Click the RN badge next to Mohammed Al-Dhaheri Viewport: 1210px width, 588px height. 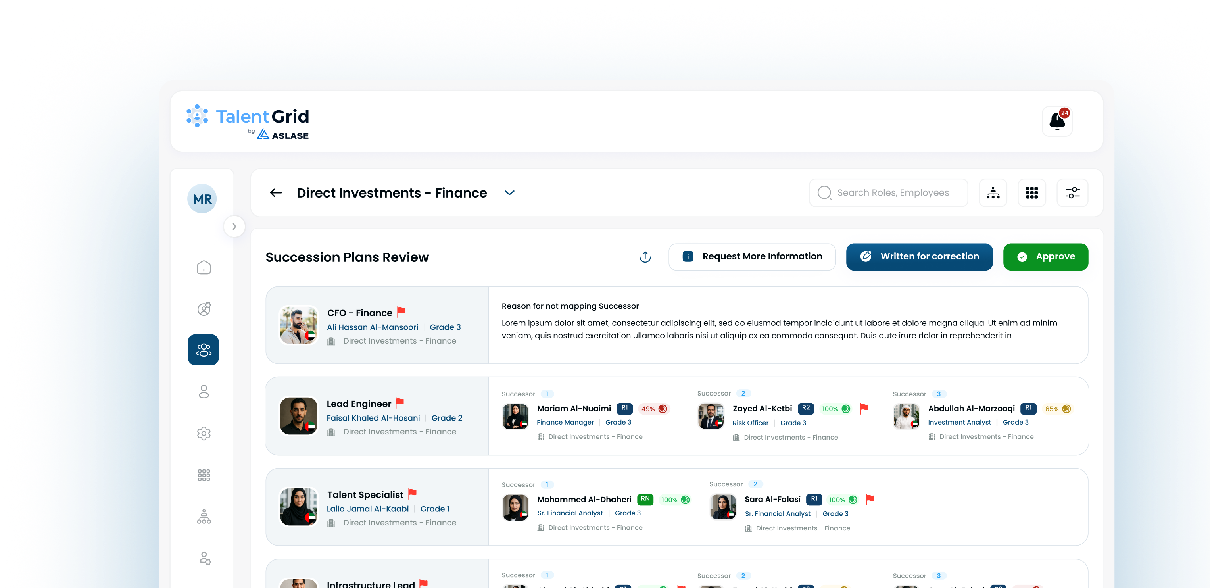(x=645, y=499)
